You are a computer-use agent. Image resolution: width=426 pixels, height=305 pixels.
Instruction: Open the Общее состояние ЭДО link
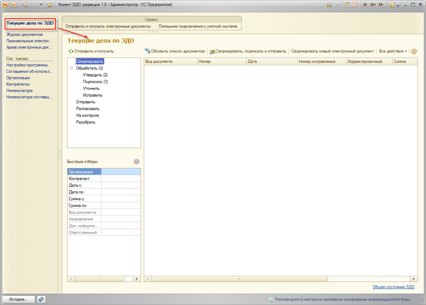pyautogui.click(x=393, y=287)
